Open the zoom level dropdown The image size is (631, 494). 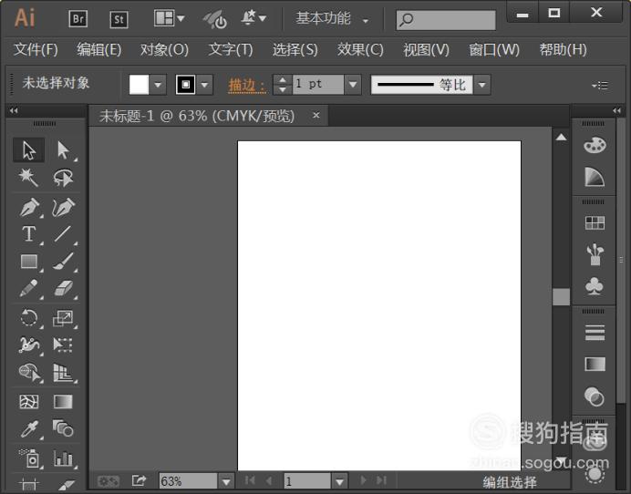[x=226, y=481]
